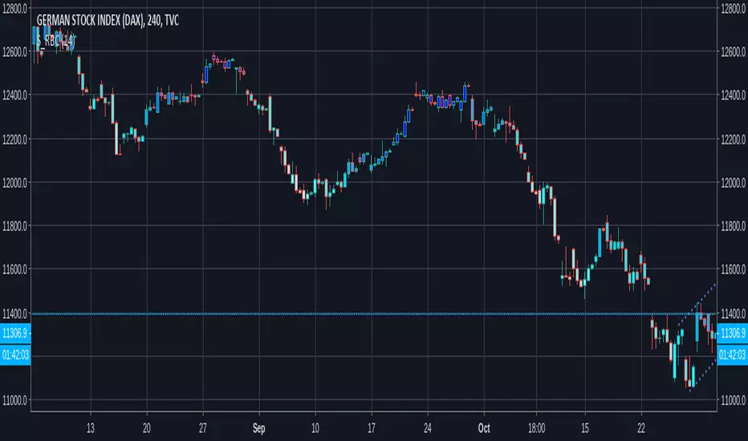Click the 11000.0 level on right price scale
This screenshot has width=748, height=441.
(x=733, y=400)
